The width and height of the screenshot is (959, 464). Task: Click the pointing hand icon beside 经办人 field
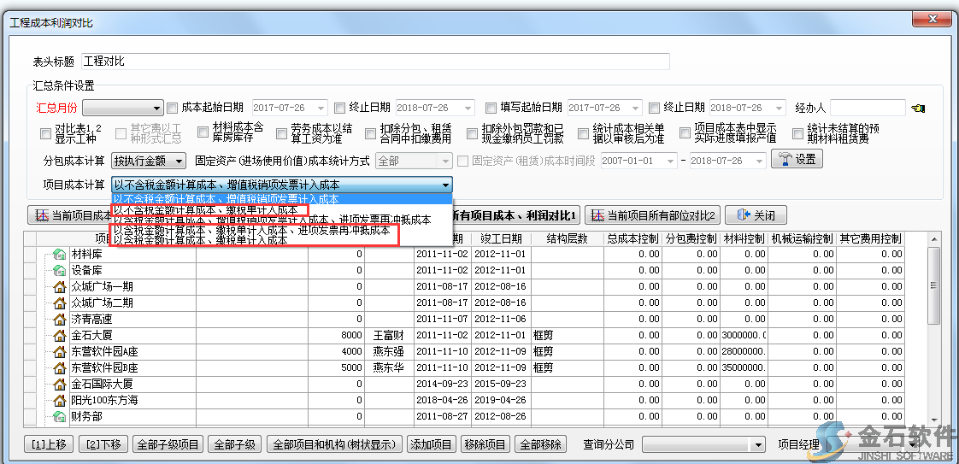[x=919, y=109]
